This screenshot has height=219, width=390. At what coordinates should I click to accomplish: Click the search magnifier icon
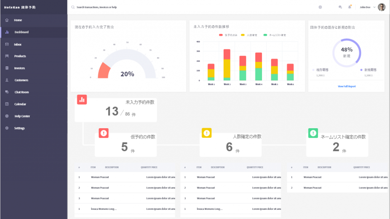pyautogui.click(x=73, y=7)
